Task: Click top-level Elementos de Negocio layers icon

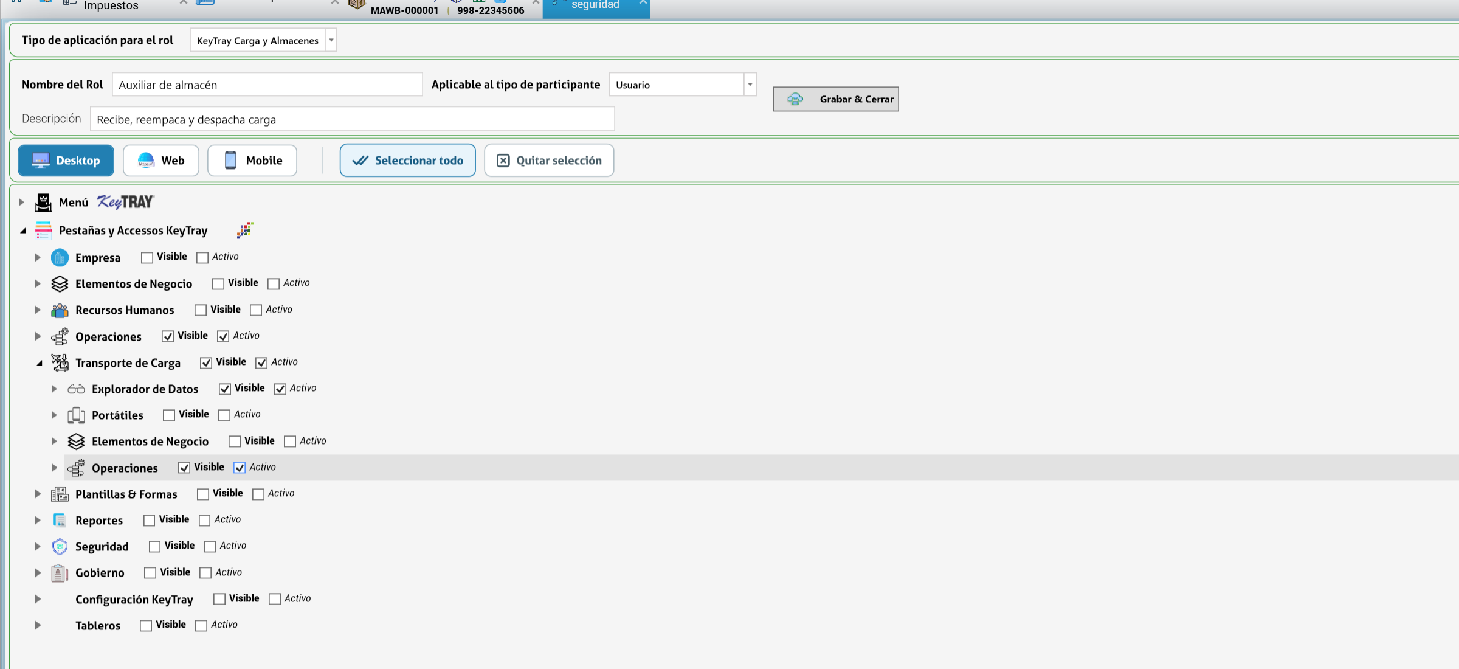Action: click(60, 284)
